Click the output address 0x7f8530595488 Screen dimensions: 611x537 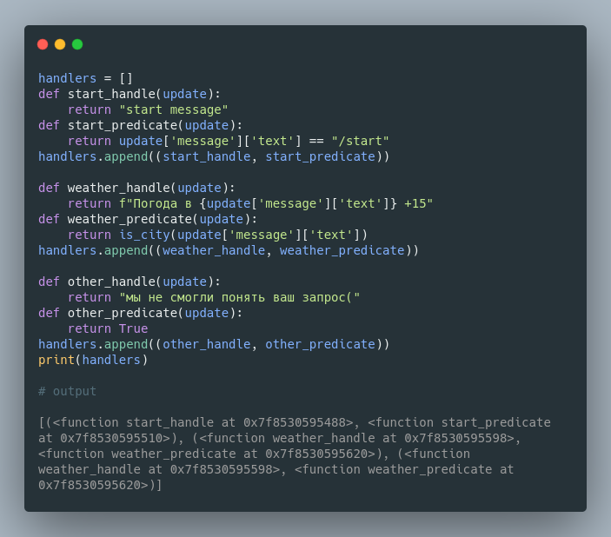(x=295, y=423)
